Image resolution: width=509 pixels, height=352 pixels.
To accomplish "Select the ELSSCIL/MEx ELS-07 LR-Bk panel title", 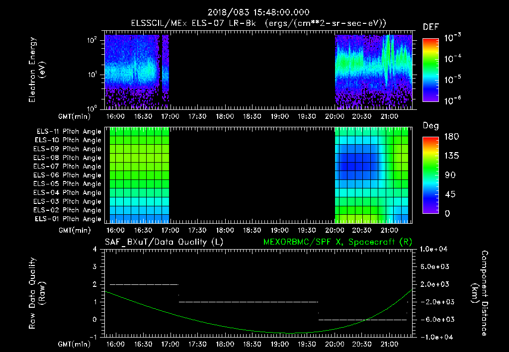I will pyautogui.click(x=258, y=23).
